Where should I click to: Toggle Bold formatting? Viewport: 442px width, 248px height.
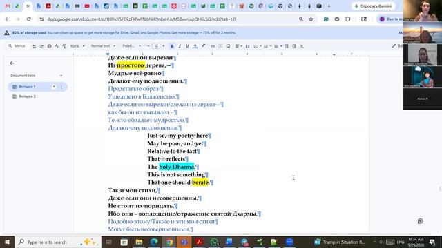tap(172, 46)
